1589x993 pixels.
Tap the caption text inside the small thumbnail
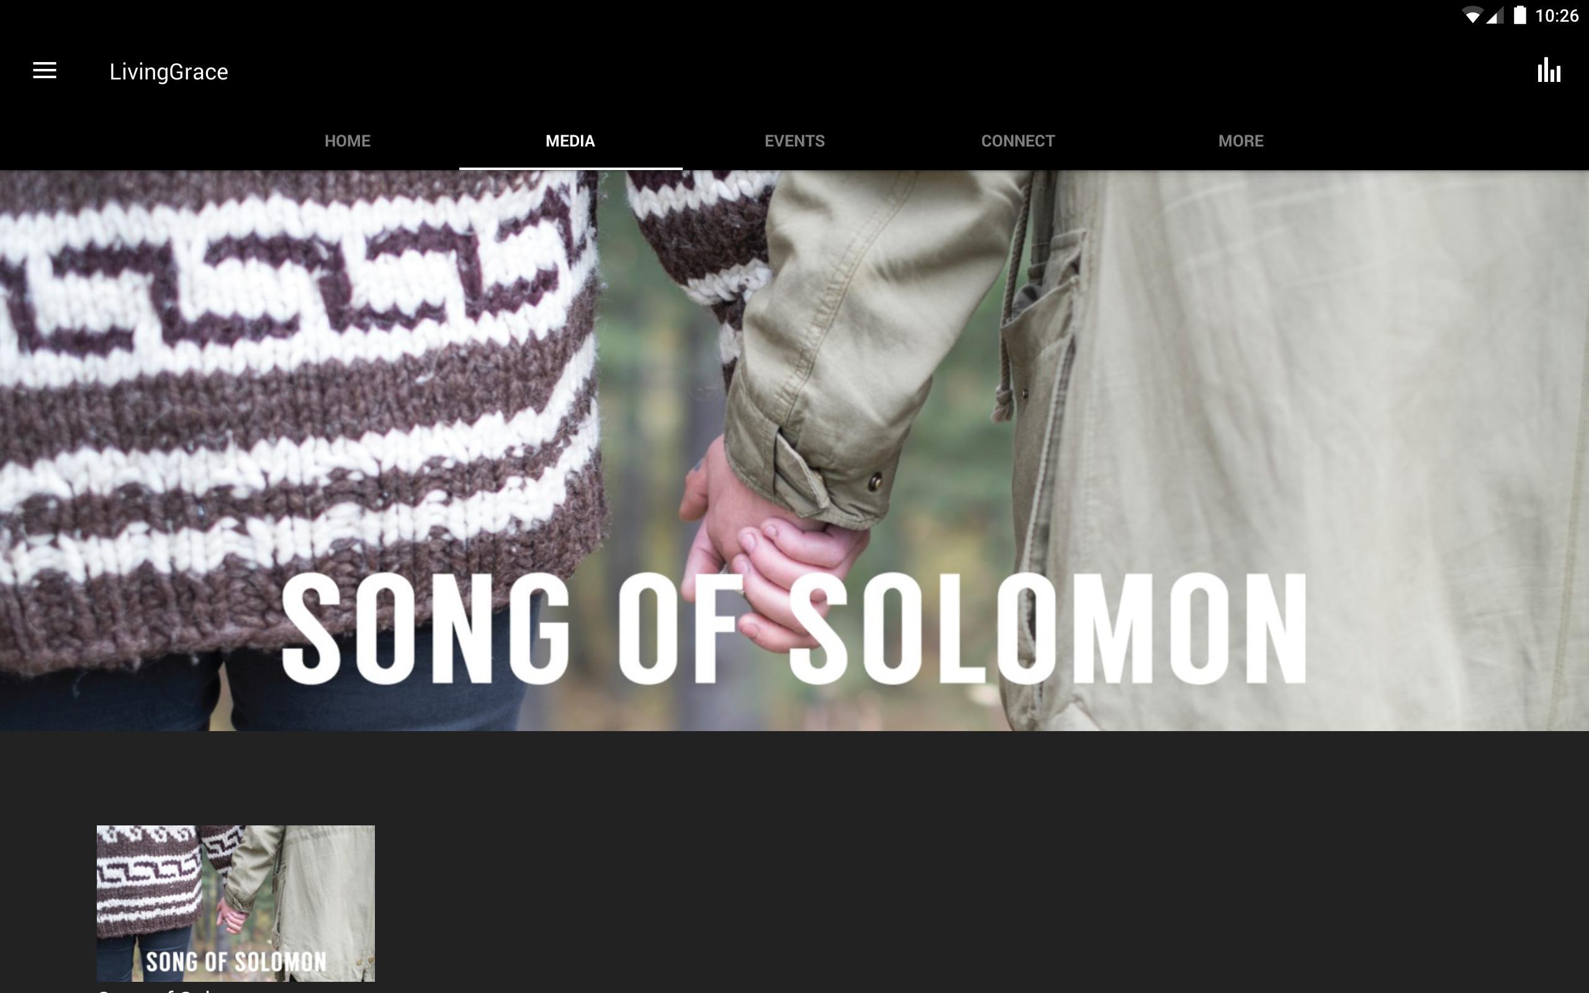(236, 962)
